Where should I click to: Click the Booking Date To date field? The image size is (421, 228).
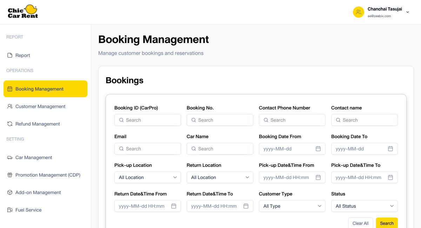click(365, 149)
